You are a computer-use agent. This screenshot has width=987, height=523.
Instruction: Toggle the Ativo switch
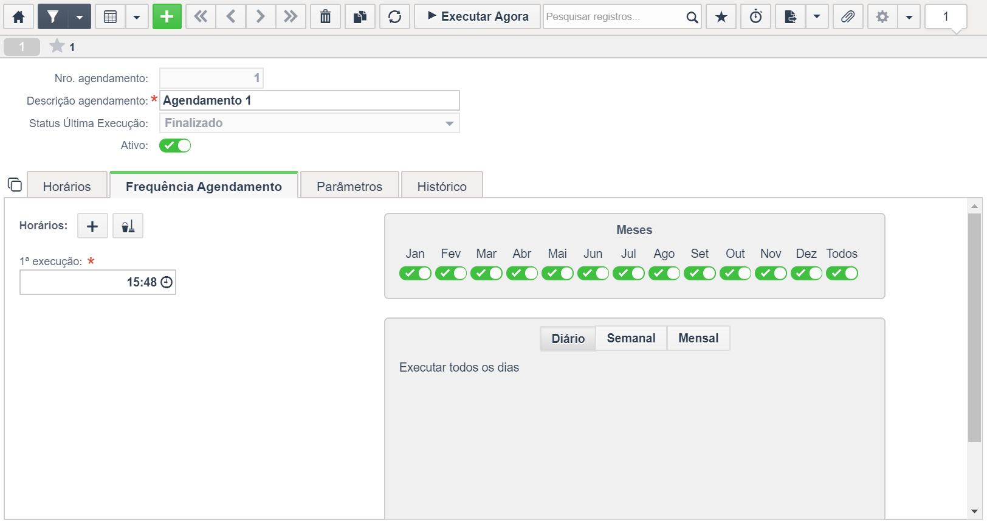click(175, 145)
